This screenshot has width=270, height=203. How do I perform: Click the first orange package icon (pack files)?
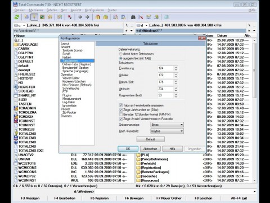(98, 17)
